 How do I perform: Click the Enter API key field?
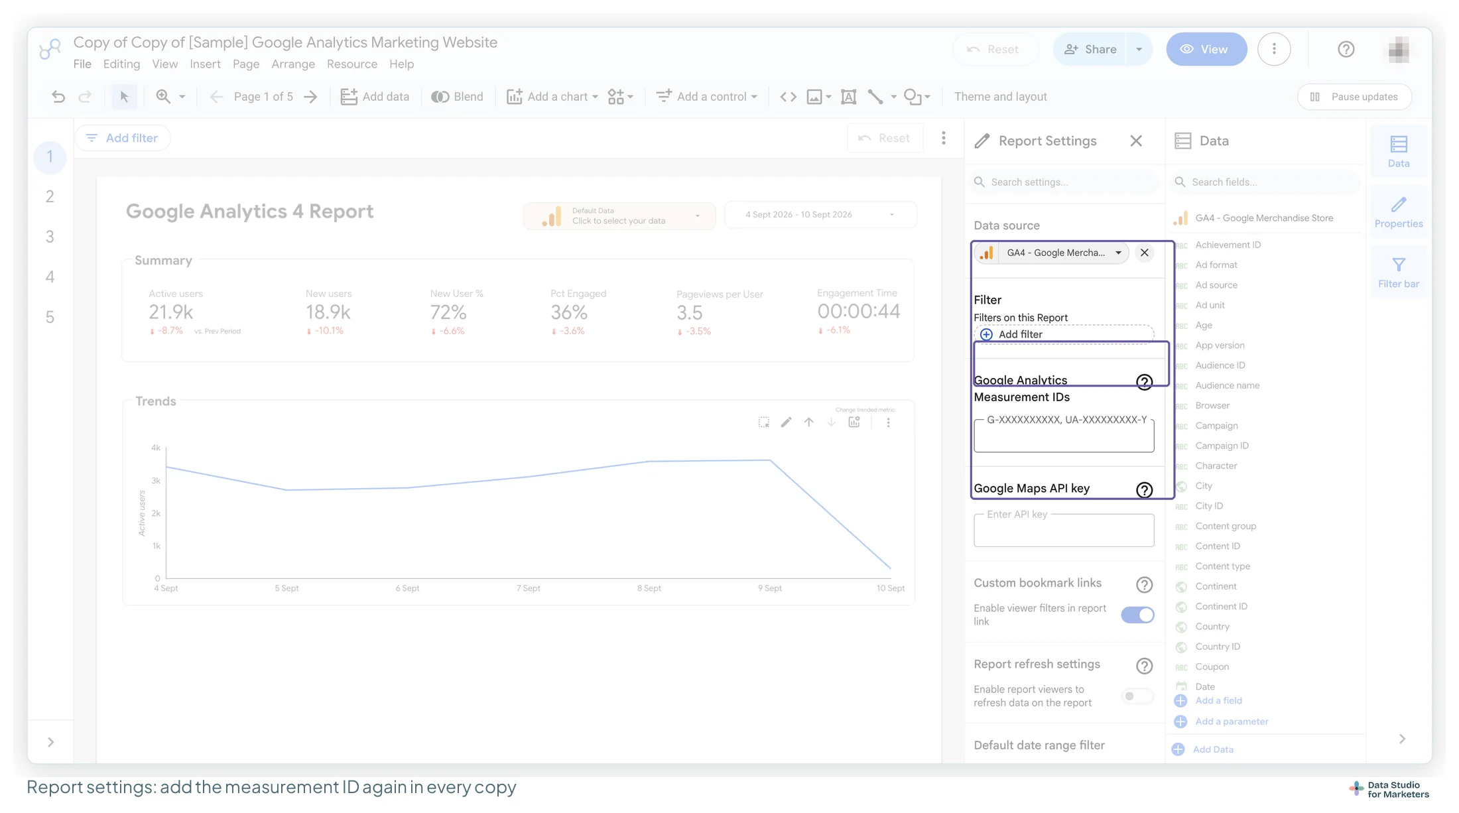click(1064, 530)
